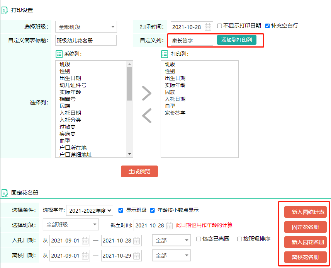The height and width of the screenshot is (268, 331).
Task: Click the move-right arrow to add selected column
Action: pyautogui.click(x=147, y=93)
